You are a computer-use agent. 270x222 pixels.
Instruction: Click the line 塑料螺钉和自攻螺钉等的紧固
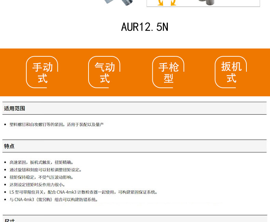point(57,124)
